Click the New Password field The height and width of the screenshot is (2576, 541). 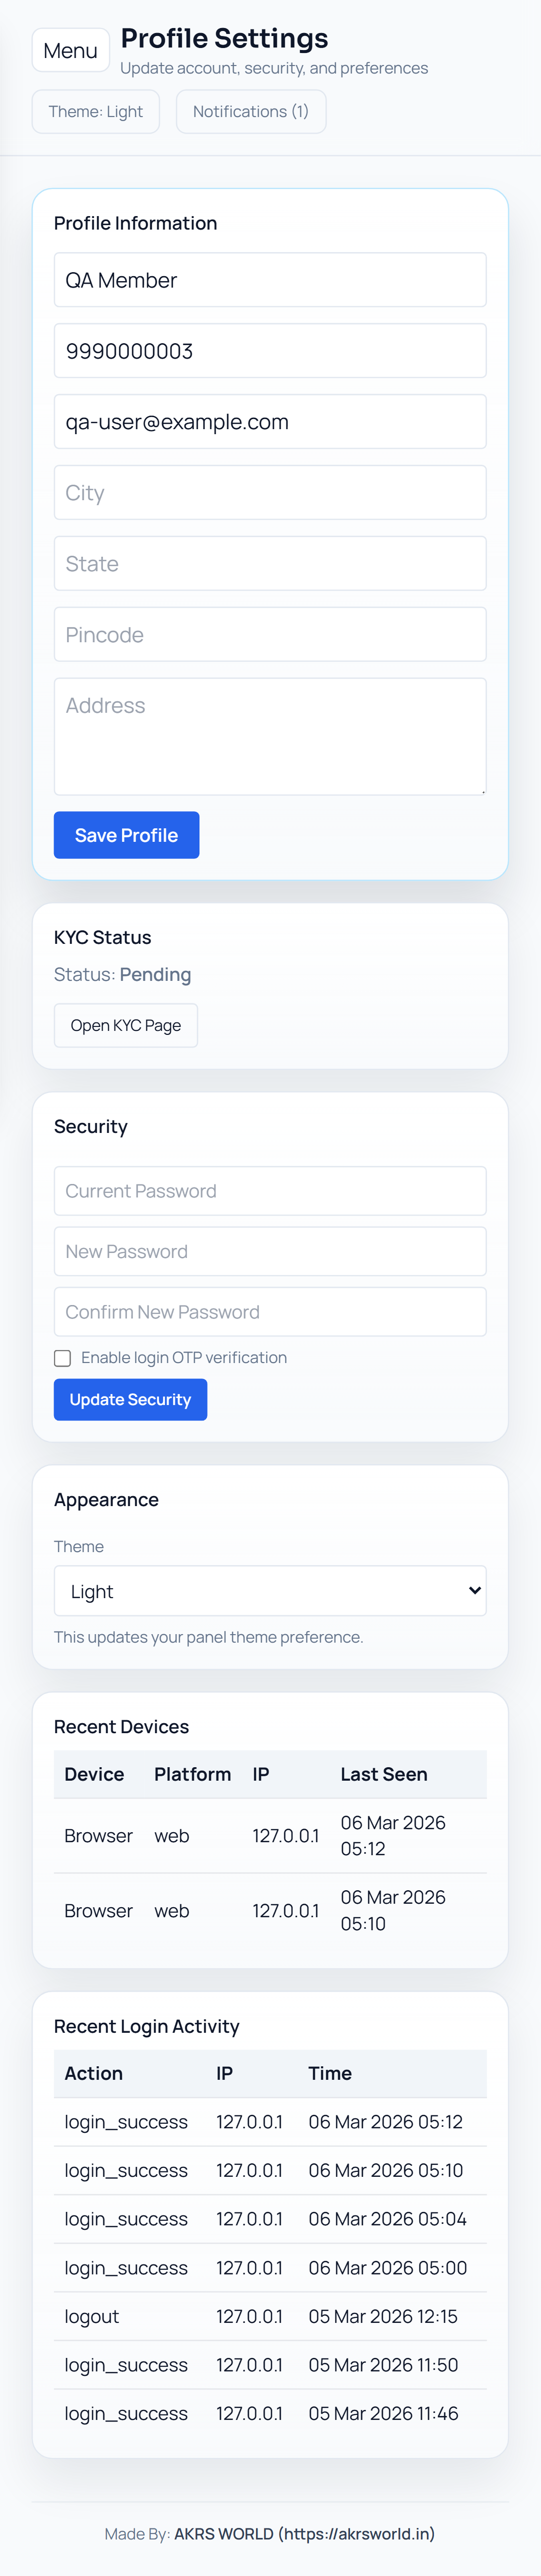270,1252
